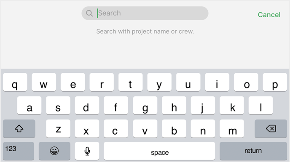Tap the letter k key
This screenshot has height=162, width=290.
[x=232, y=105]
